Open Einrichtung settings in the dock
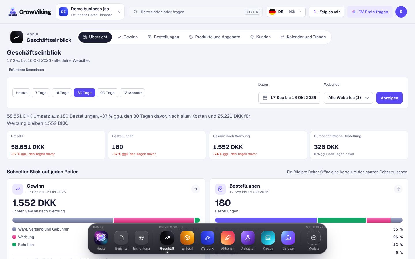The height and width of the screenshot is (259, 415). 142,238
